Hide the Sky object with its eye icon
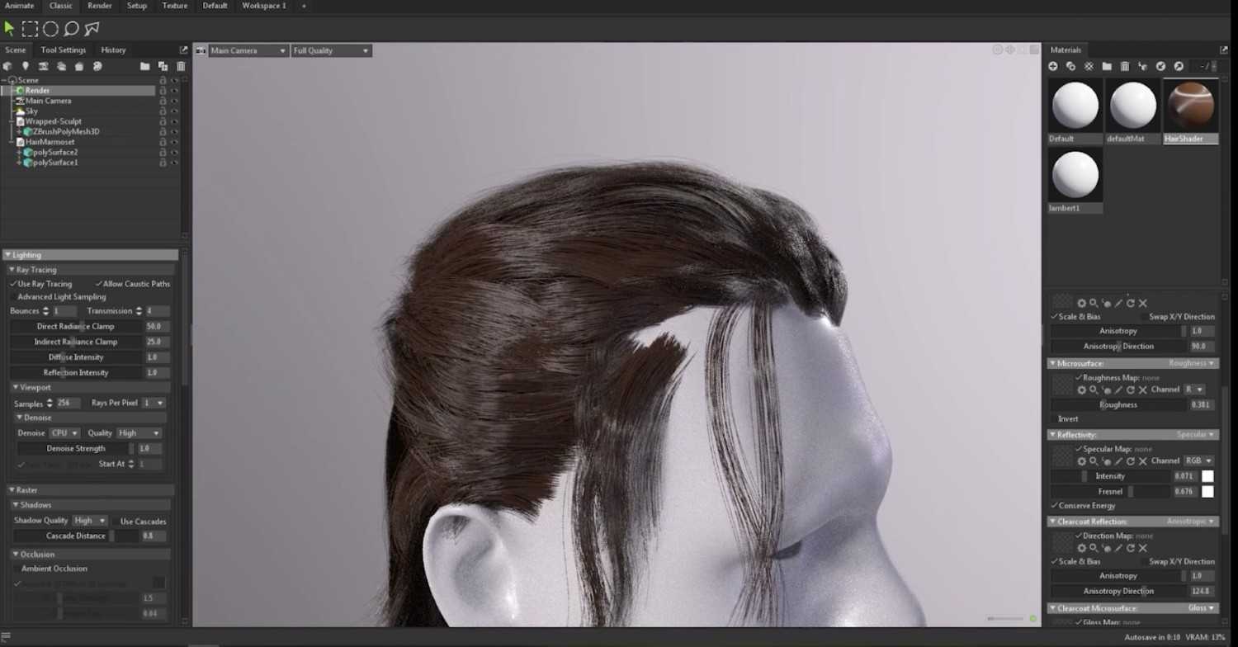The width and height of the screenshot is (1238, 647). click(x=174, y=111)
